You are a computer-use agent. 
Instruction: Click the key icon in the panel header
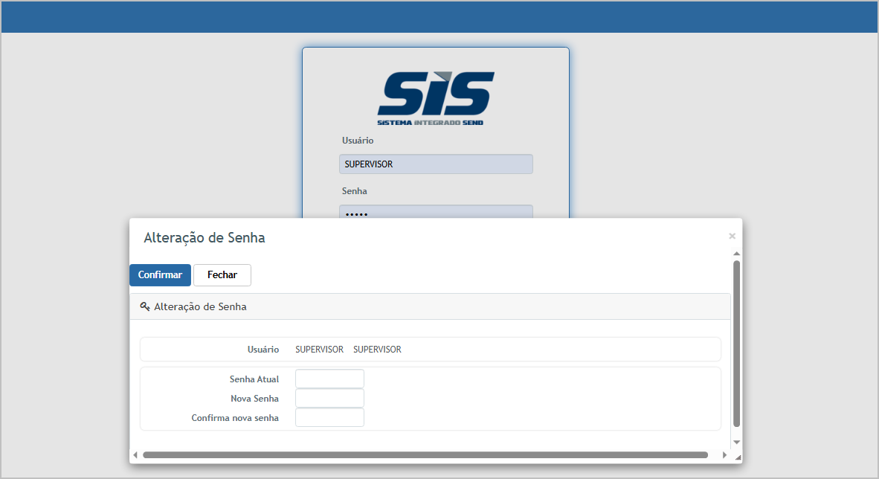[145, 306]
